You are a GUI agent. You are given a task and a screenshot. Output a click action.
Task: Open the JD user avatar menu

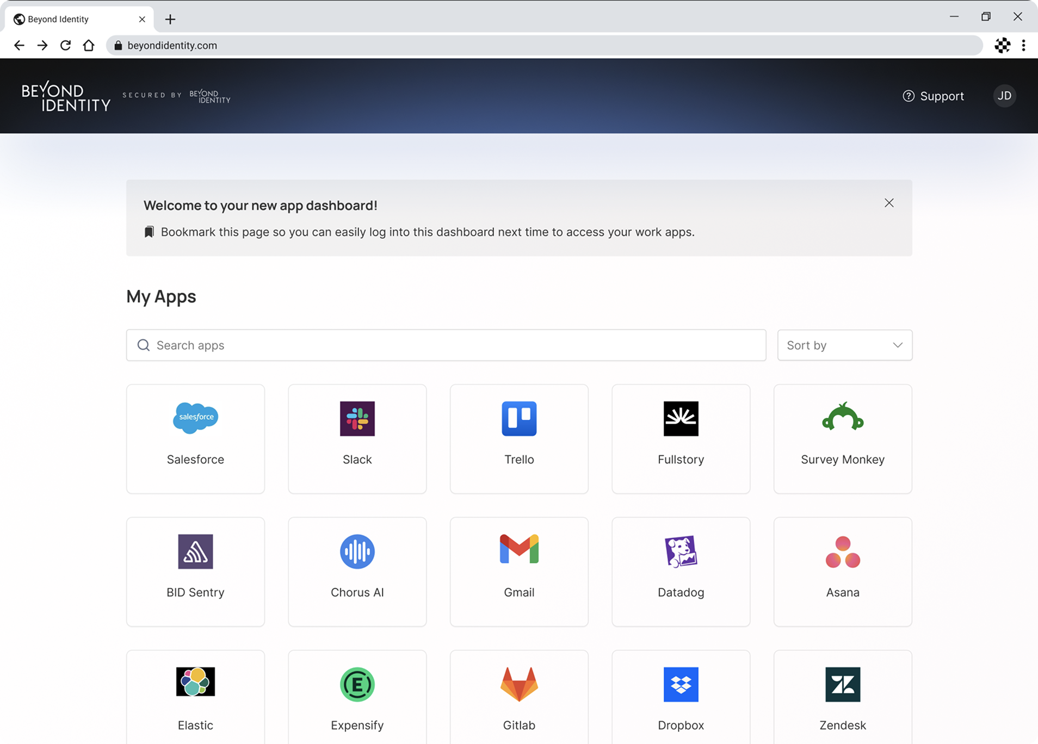pos(1004,96)
